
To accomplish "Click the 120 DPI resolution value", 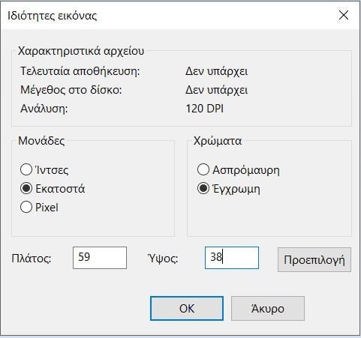I will tap(204, 109).
